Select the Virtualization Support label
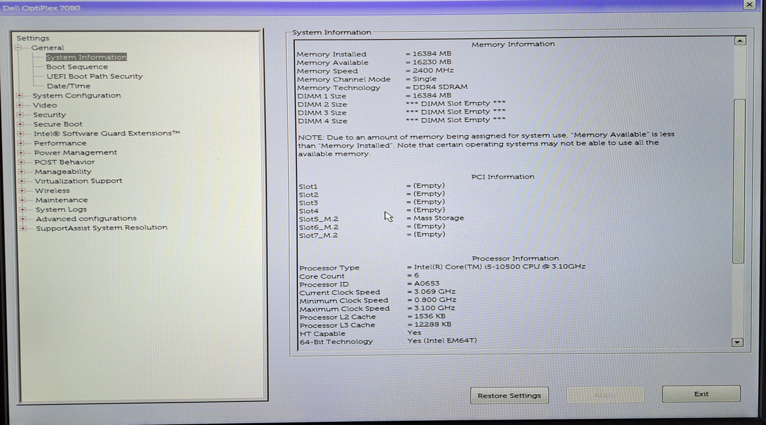 click(x=78, y=181)
